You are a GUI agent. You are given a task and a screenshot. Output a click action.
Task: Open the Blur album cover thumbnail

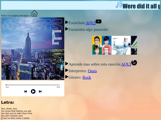102,45
